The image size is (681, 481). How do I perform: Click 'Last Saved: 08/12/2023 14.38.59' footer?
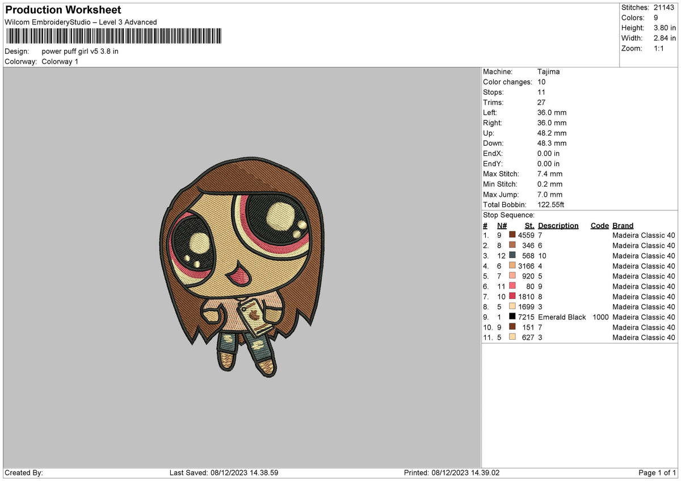(224, 472)
